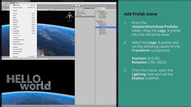Open the Component menu
This screenshot has height=107, width=191.
6,3
